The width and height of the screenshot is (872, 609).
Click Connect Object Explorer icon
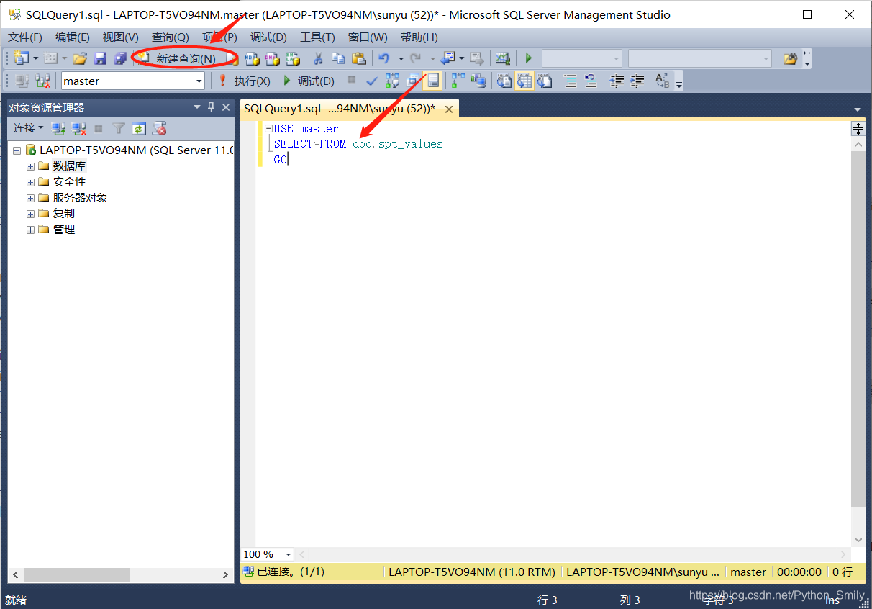click(x=59, y=128)
